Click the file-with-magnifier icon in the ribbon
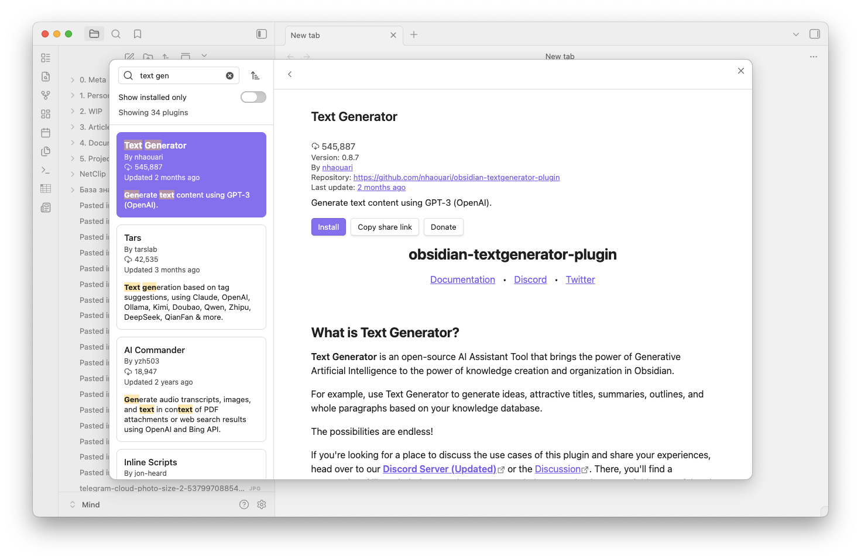Screen dimensions: 861x560 tap(46, 77)
